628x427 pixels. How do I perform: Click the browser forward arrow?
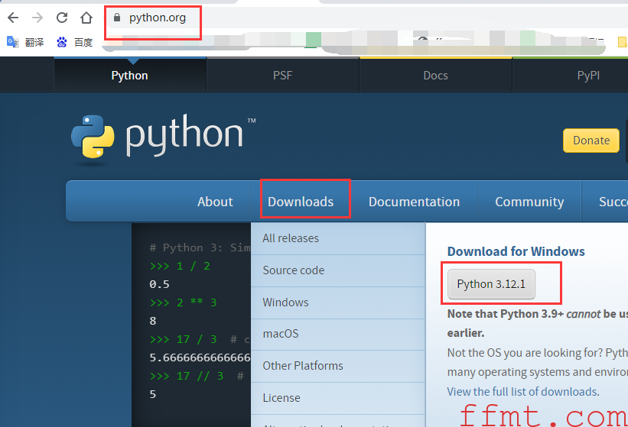coord(37,18)
